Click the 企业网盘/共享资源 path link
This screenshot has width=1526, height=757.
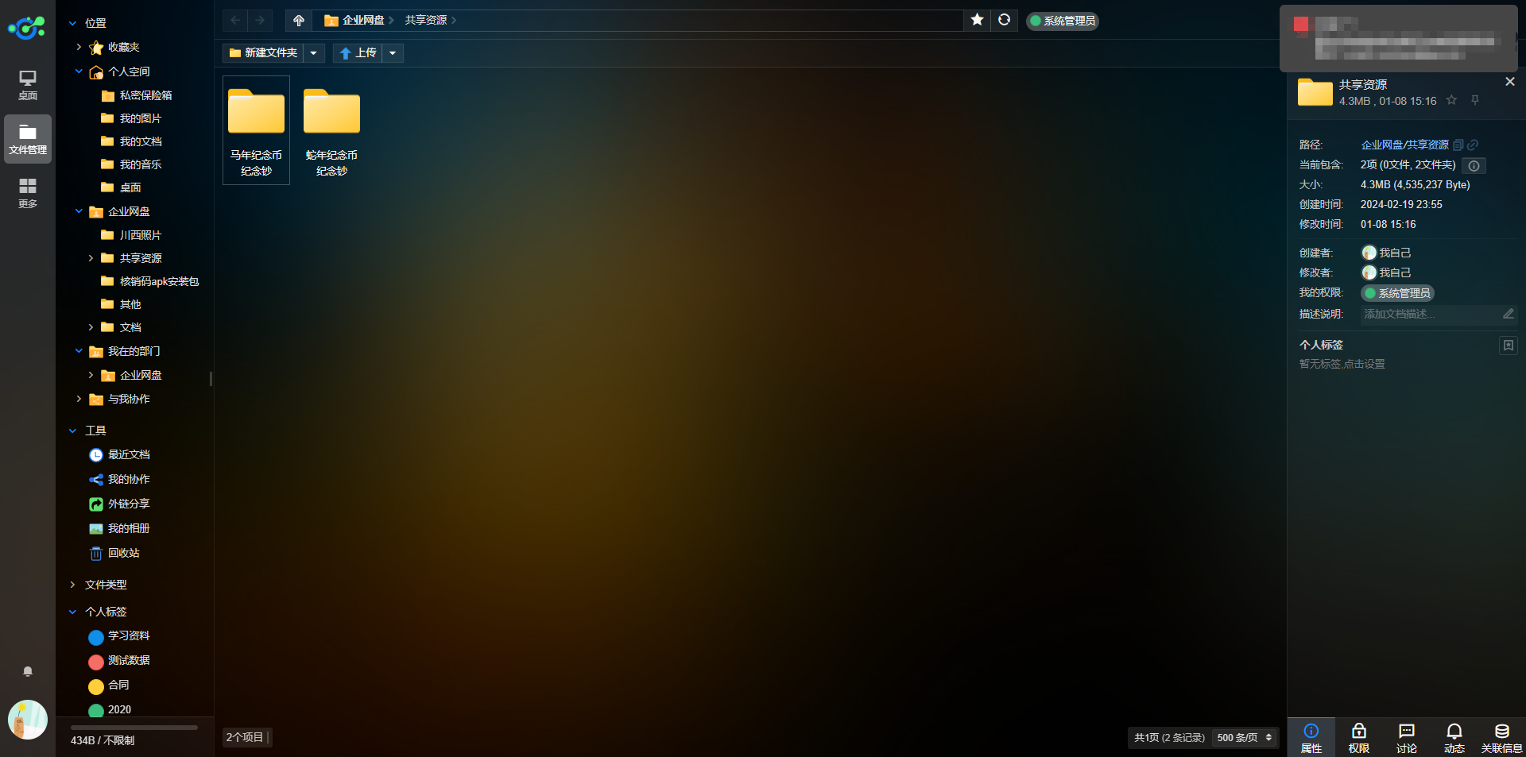click(1404, 145)
